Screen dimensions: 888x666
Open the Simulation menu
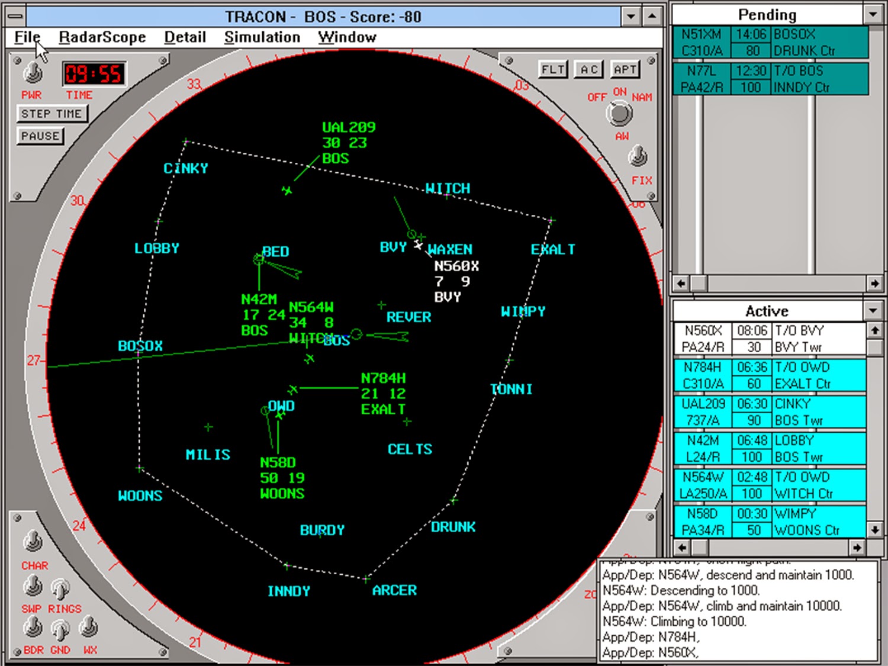click(262, 37)
